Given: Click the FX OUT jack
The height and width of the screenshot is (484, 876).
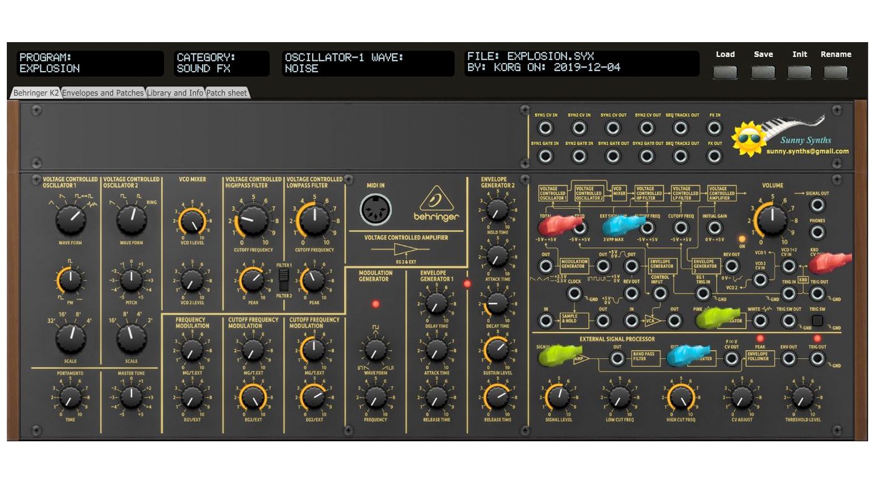Looking at the screenshot, I should [x=714, y=156].
